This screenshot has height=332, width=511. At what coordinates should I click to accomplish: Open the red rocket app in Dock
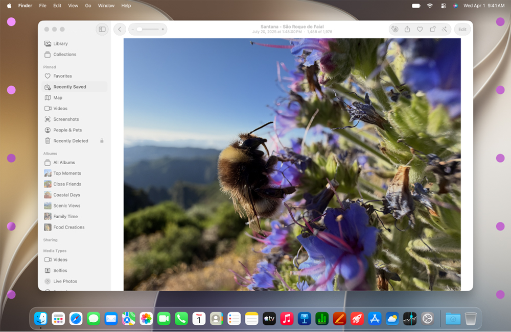click(x=357, y=319)
